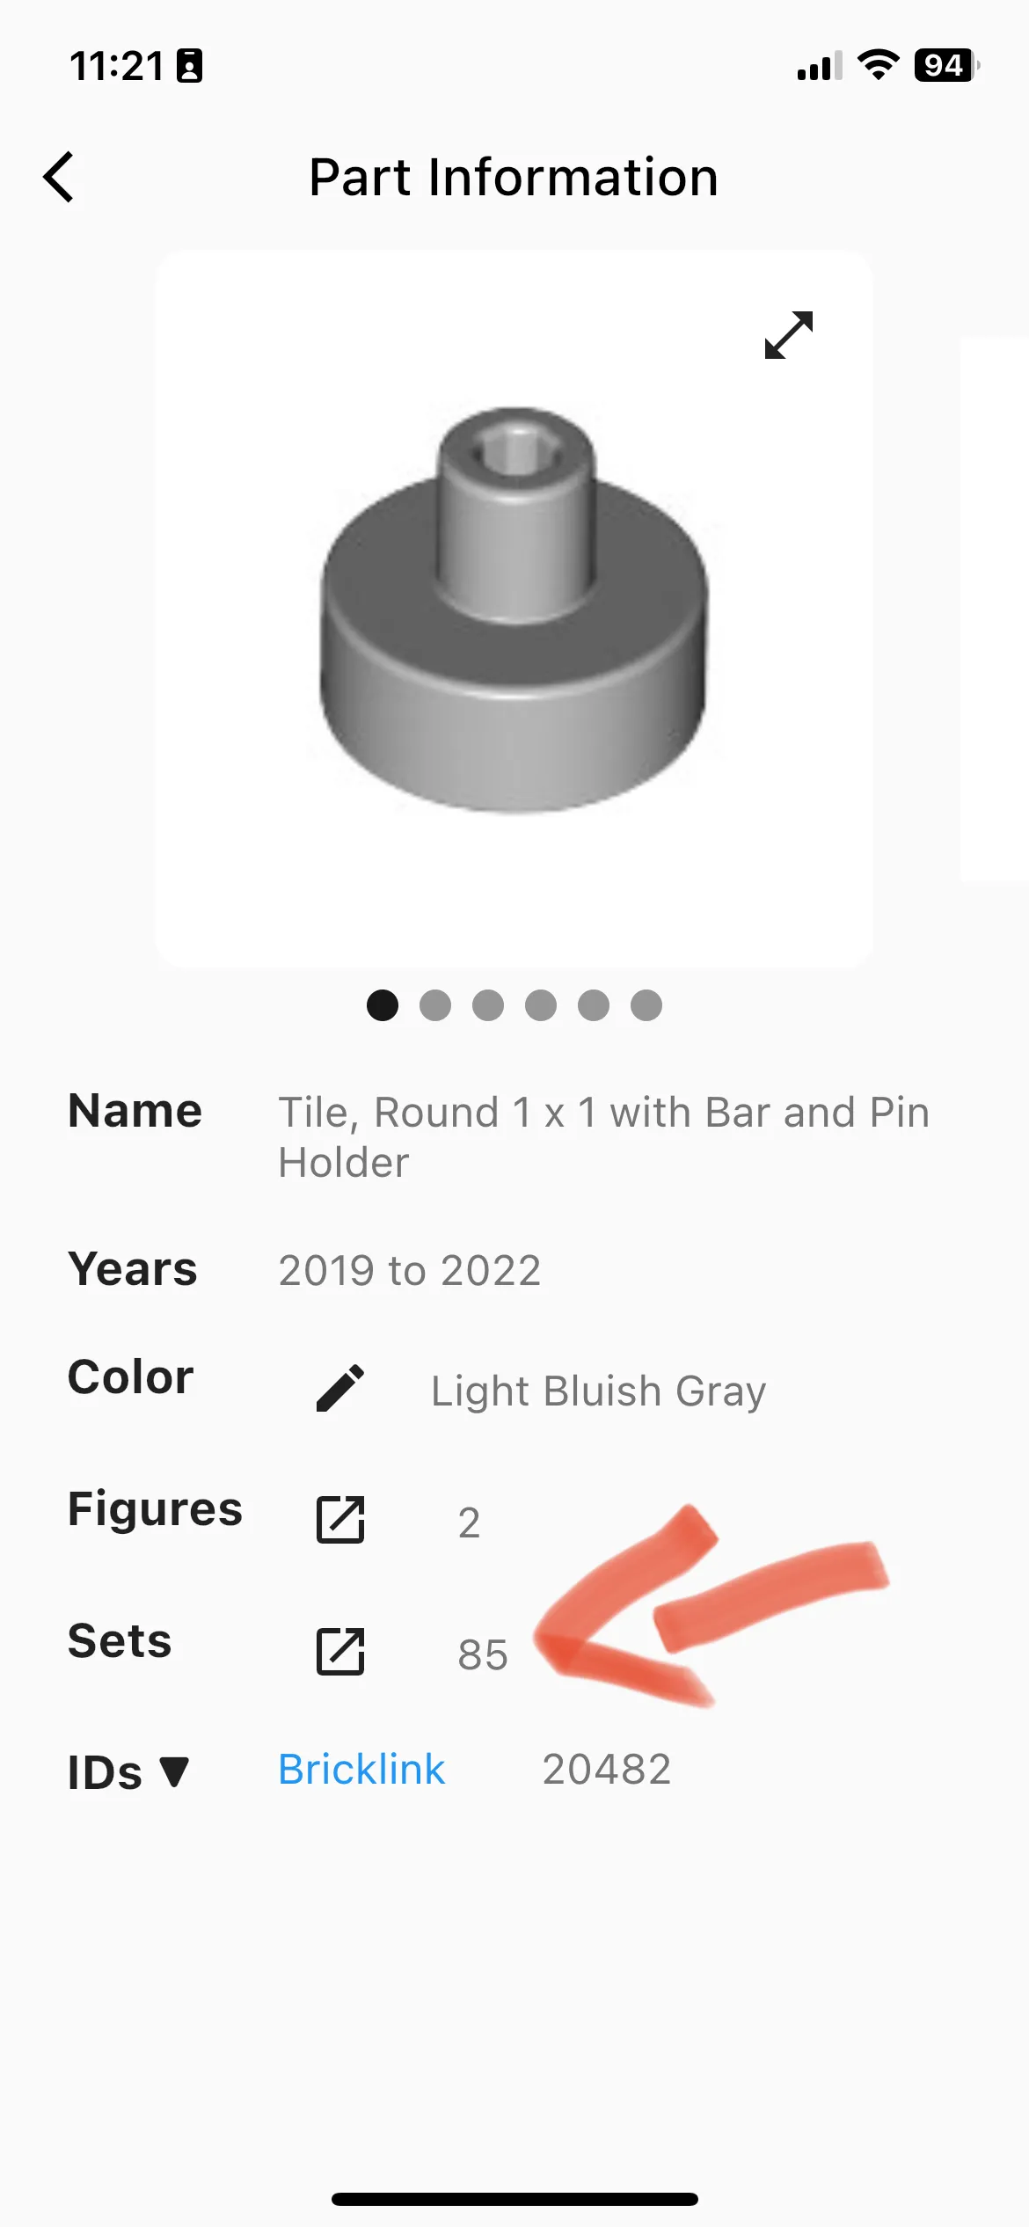Tap the Light Bluish Gray color value
This screenshot has height=2227, width=1029.
[x=598, y=1391]
